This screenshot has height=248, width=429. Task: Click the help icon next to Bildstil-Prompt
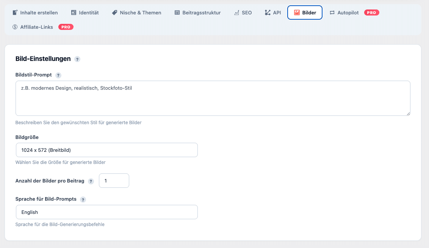58,75
